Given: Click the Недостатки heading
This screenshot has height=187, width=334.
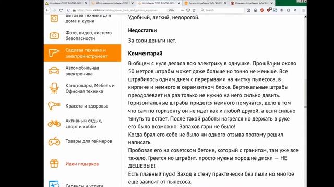Looking at the screenshot, I should pyautogui.click(x=142, y=30).
